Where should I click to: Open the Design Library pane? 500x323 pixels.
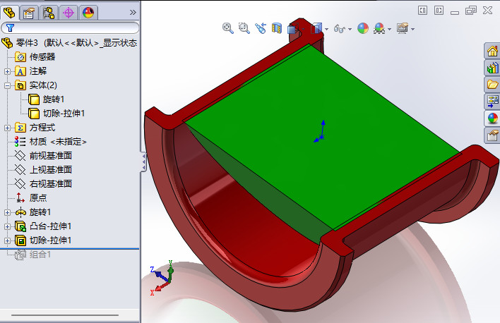tap(492, 68)
